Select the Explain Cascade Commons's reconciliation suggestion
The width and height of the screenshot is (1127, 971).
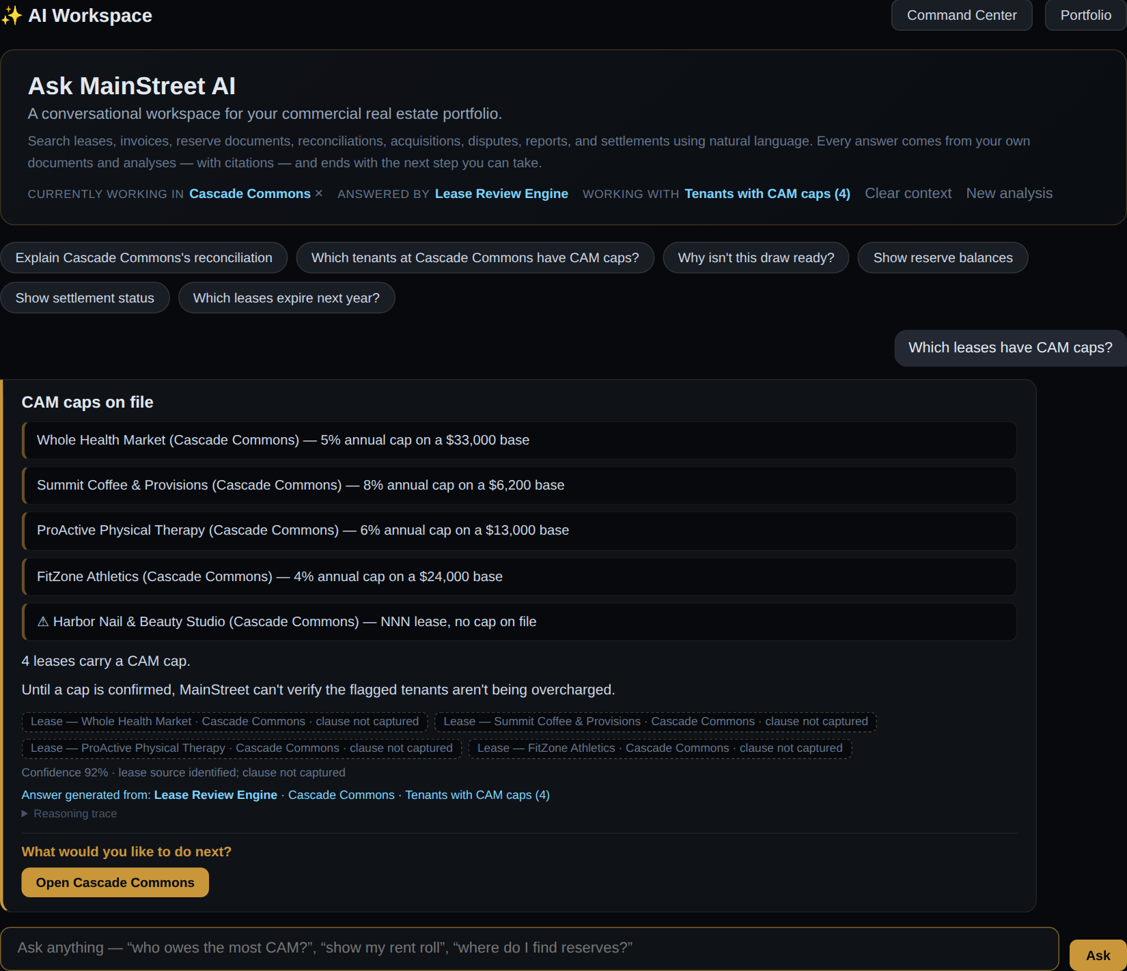pyautogui.click(x=144, y=257)
